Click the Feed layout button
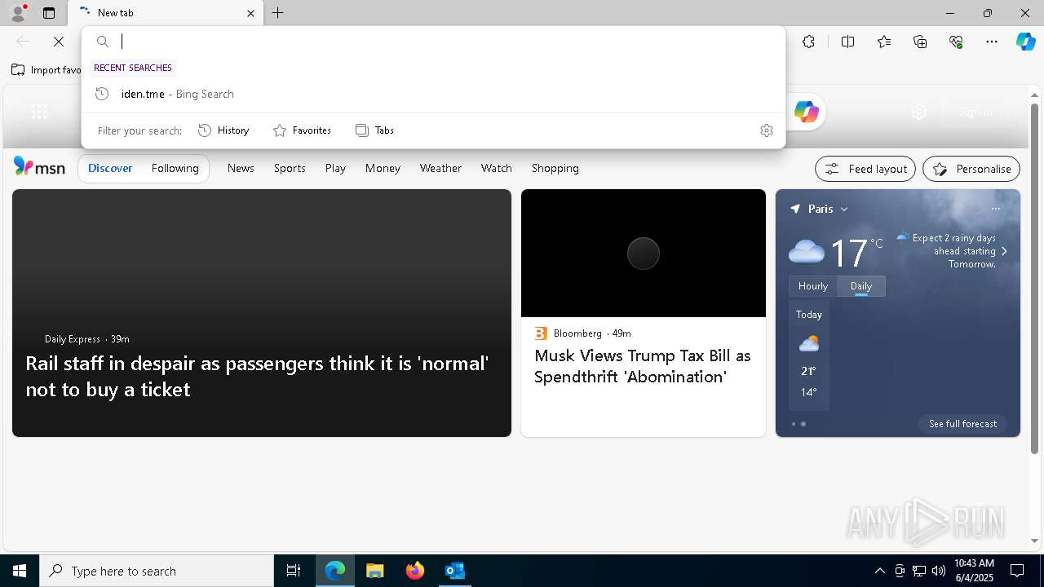1044x587 pixels. pyautogui.click(x=865, y=169)
